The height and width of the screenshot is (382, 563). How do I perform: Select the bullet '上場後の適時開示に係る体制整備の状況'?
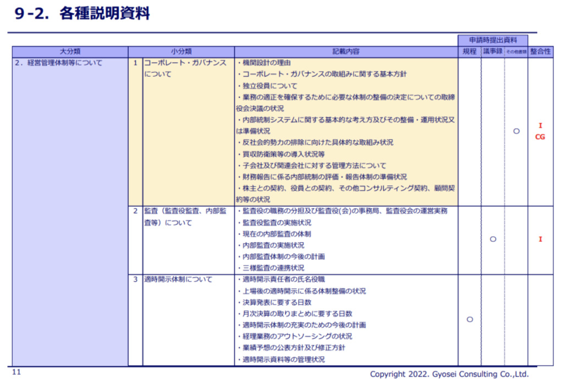coord(301,291)
